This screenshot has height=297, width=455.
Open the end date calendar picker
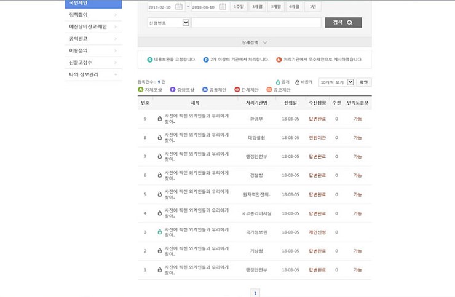pyautogui.click(x=222, y=7)
